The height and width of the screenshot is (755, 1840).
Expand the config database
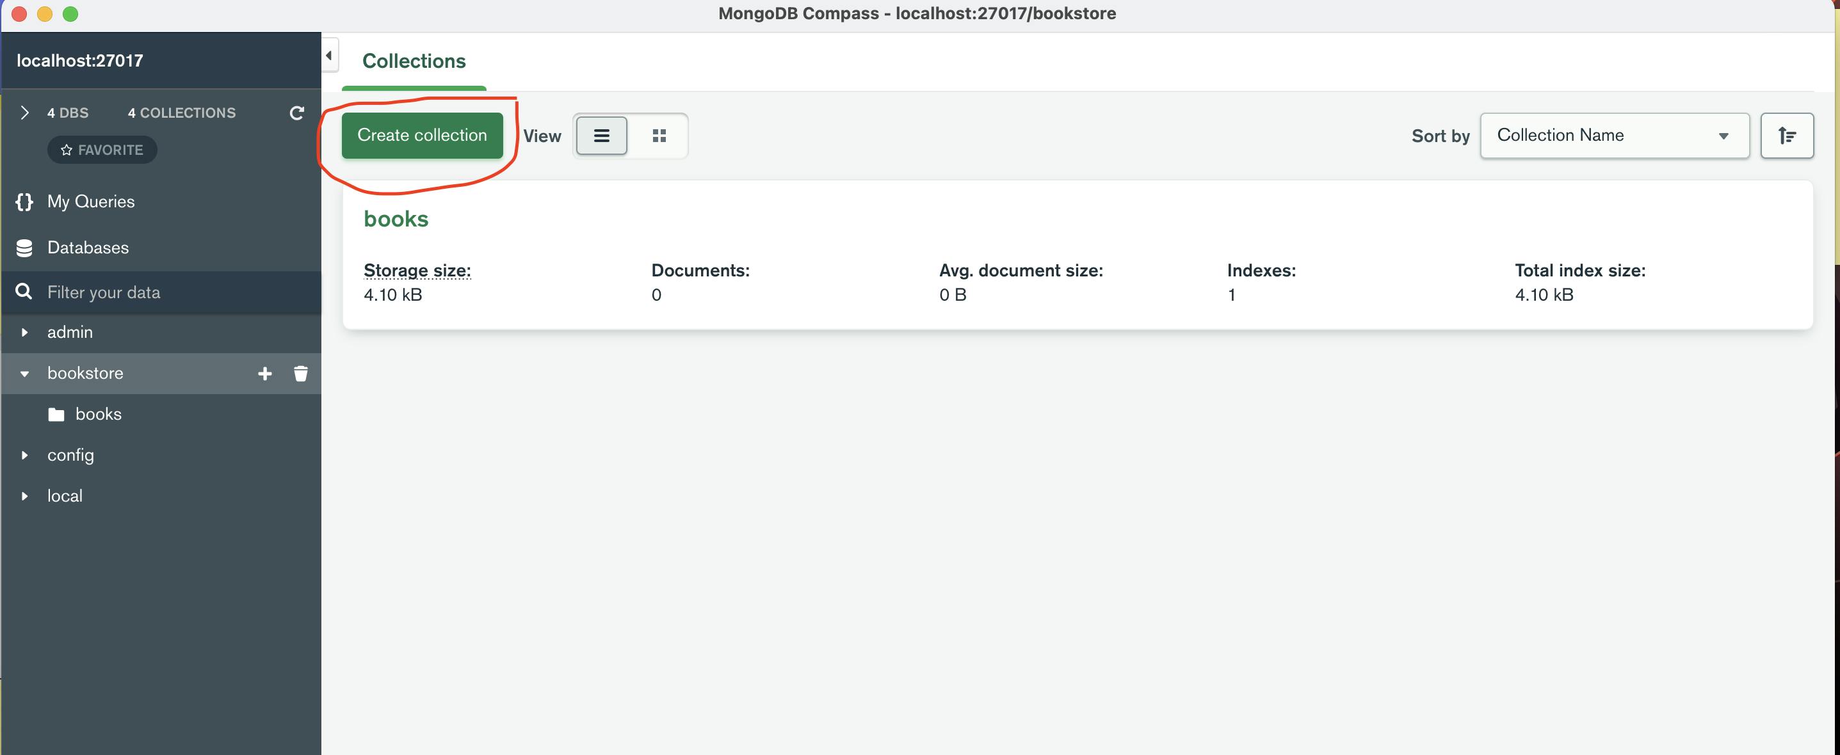(x=24, y=456)
